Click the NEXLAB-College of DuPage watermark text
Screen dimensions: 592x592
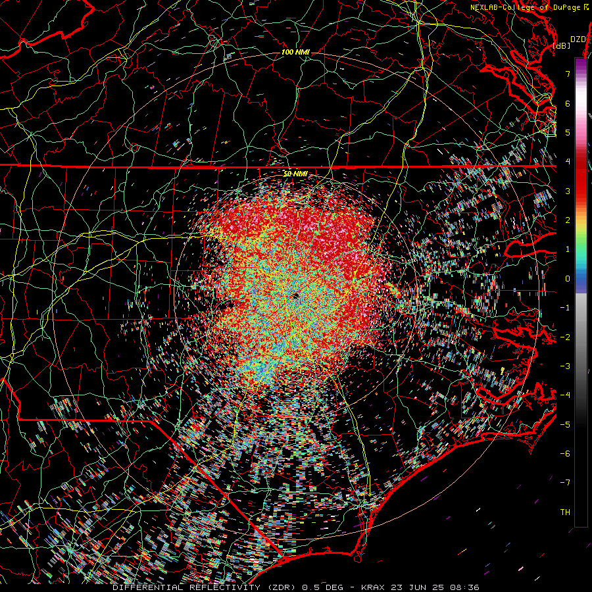click(x=525, y=7)
